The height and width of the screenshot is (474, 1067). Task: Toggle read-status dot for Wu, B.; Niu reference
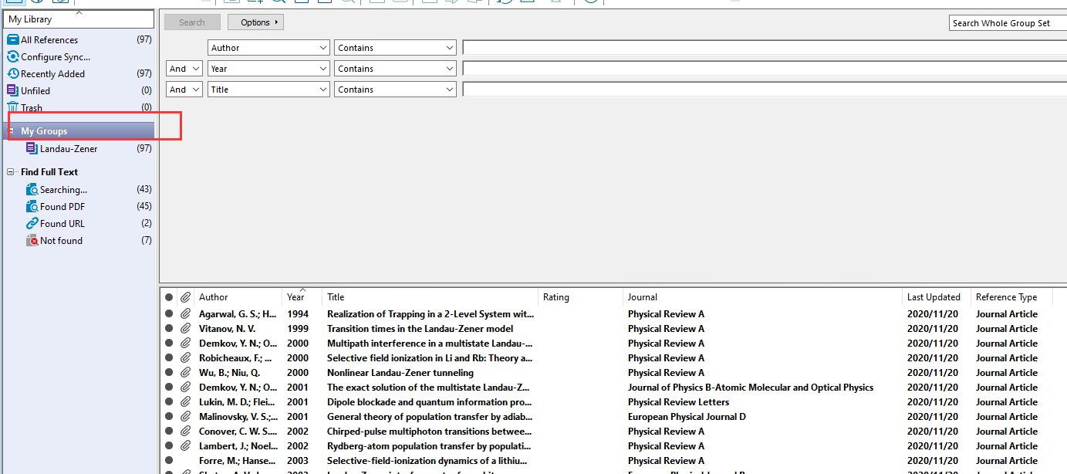click(169, 373)
